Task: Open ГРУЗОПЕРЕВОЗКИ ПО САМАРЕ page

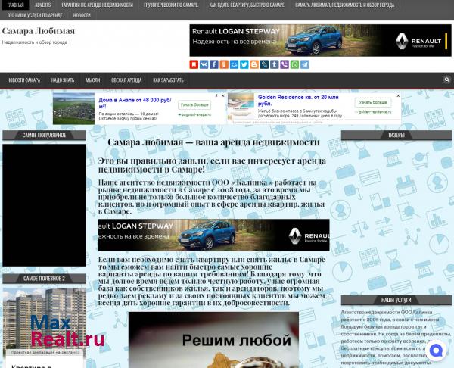Action: tap(171, 5)
